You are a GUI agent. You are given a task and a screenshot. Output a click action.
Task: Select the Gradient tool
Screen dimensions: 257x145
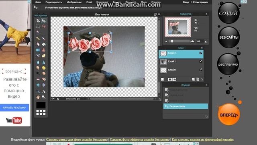pyautogui.click(x=38, y=50)
